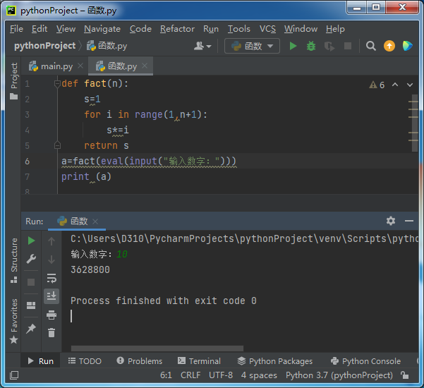Open the Python 3.7 interpreter selector
Image resolution: width=424 pixels, height=388 pixels.
pos(339,375)
